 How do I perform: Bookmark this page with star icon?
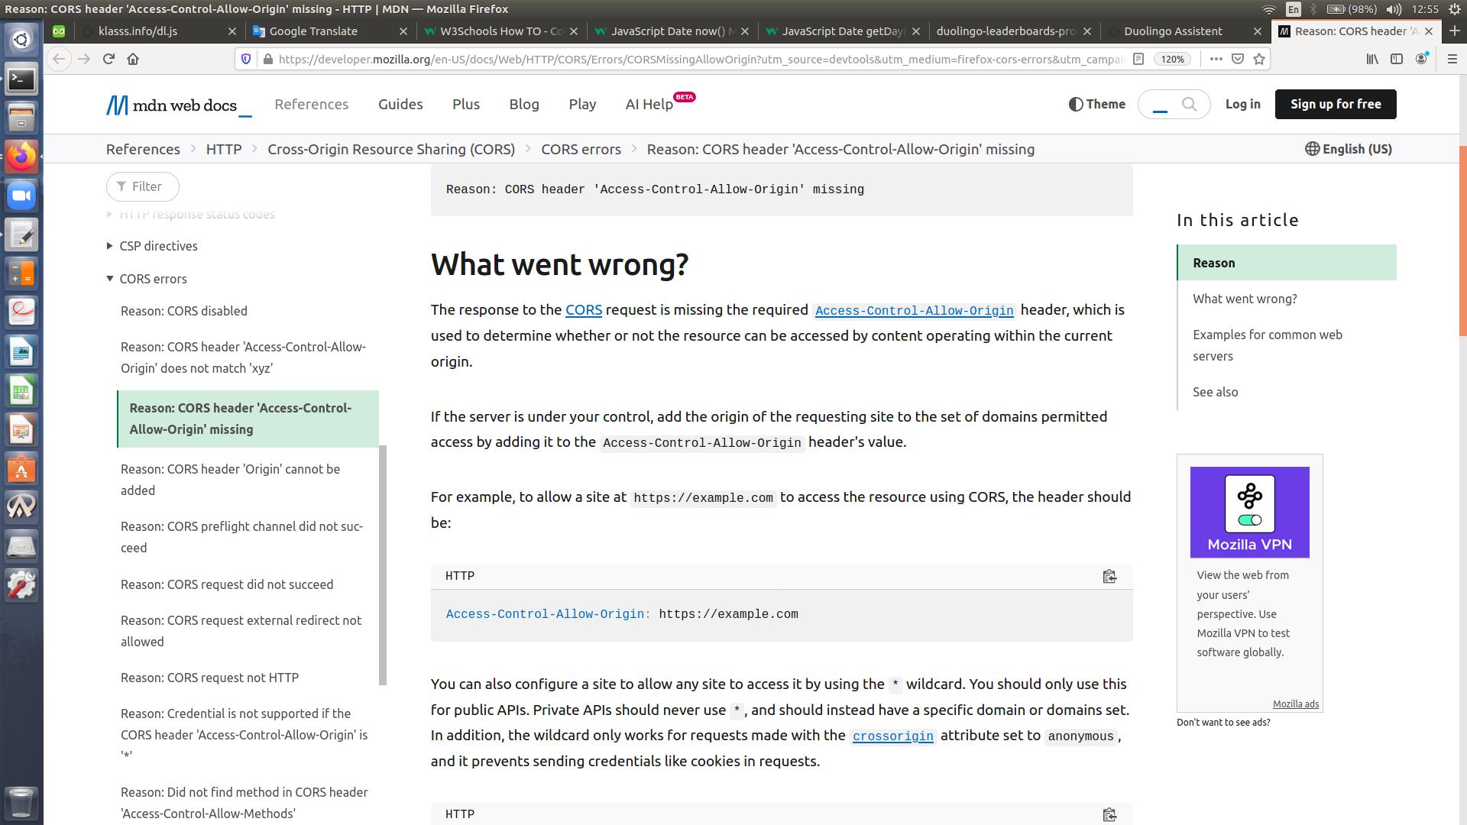click(1259, 59)
